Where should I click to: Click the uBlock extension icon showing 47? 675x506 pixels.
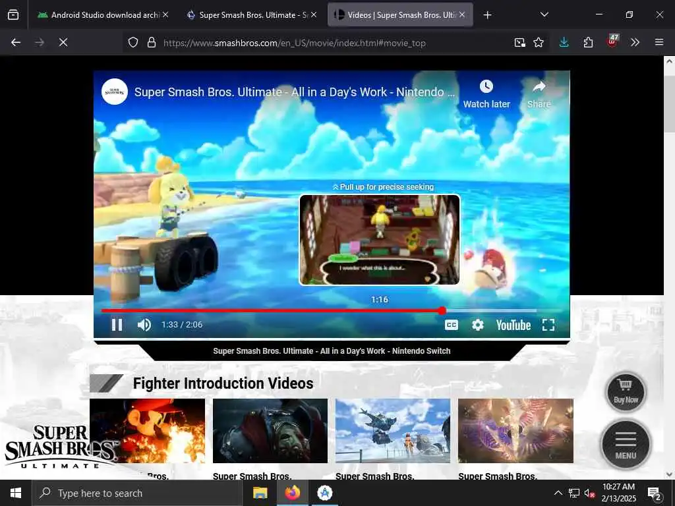click(x=612, y=42)
